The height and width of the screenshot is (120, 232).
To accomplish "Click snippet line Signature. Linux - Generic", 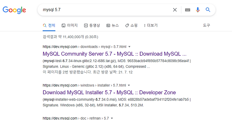I will coord(96,67).
